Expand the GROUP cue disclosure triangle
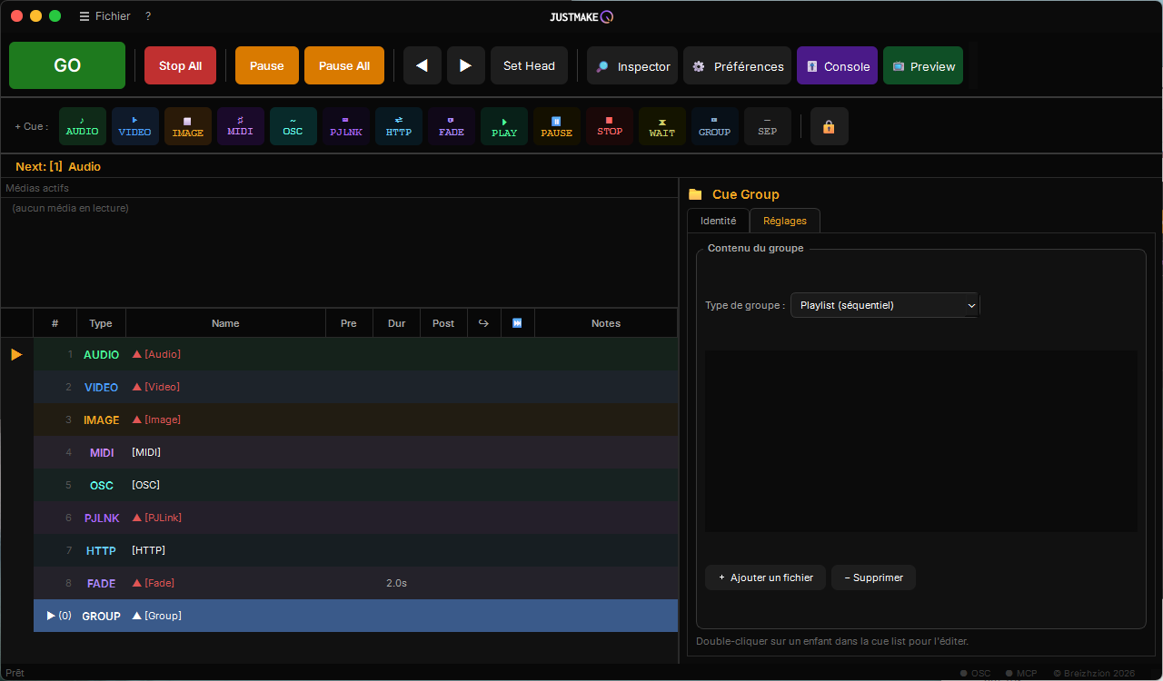Viewport: 1163px width, 681px height. pyautogui.click(x=51, y=616)
